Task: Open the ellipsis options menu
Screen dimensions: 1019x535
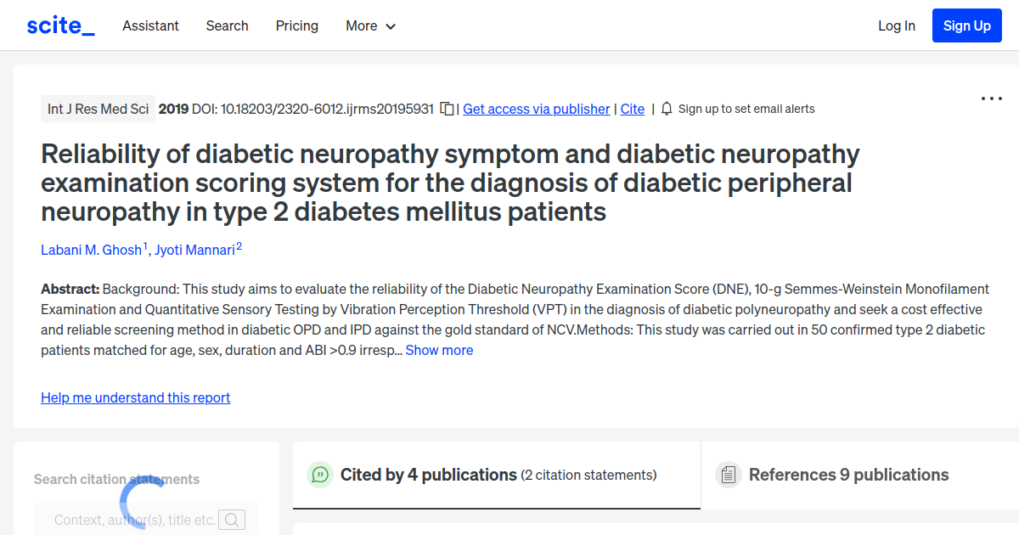Action: (x=991, y=99)
